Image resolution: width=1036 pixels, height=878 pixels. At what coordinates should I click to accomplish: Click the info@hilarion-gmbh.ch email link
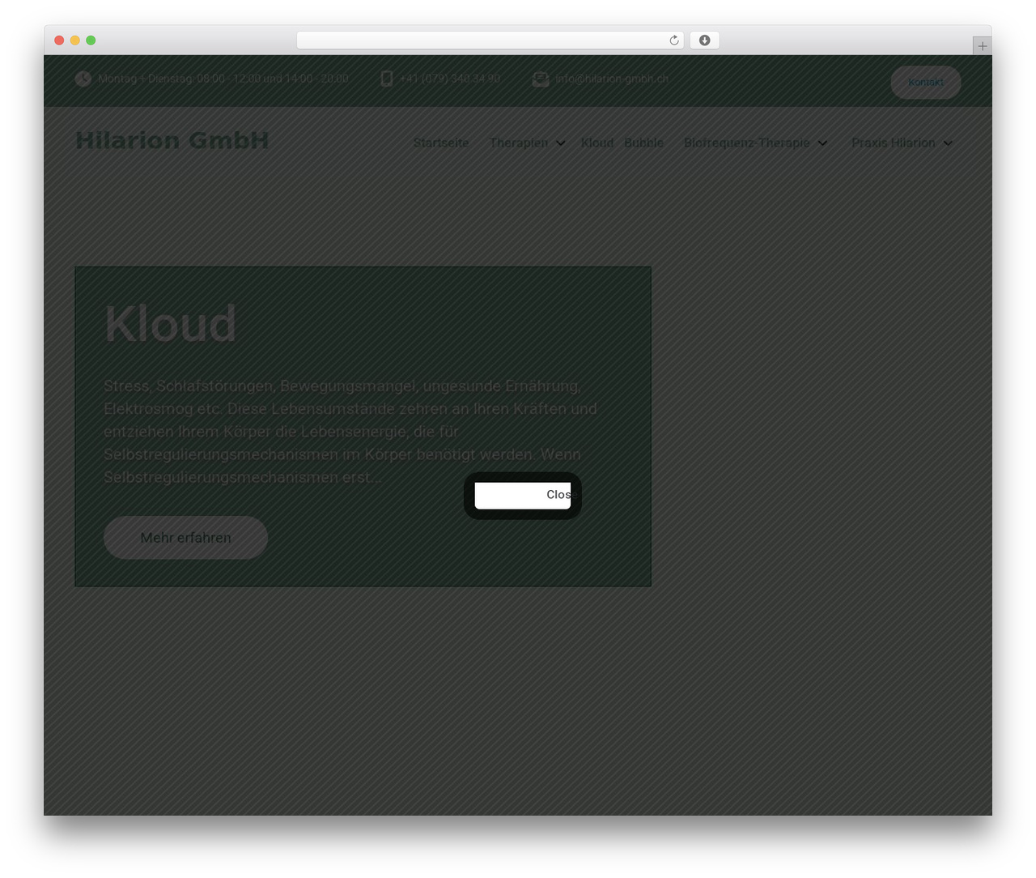pyautogui.click(x=612, y=79)
